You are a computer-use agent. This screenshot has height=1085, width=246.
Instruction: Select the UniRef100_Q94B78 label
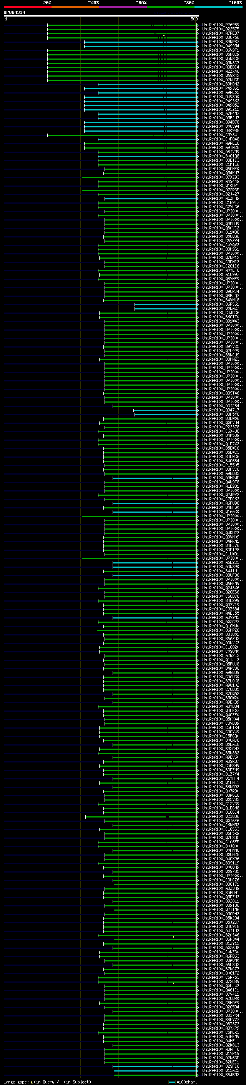coord(221,122)
